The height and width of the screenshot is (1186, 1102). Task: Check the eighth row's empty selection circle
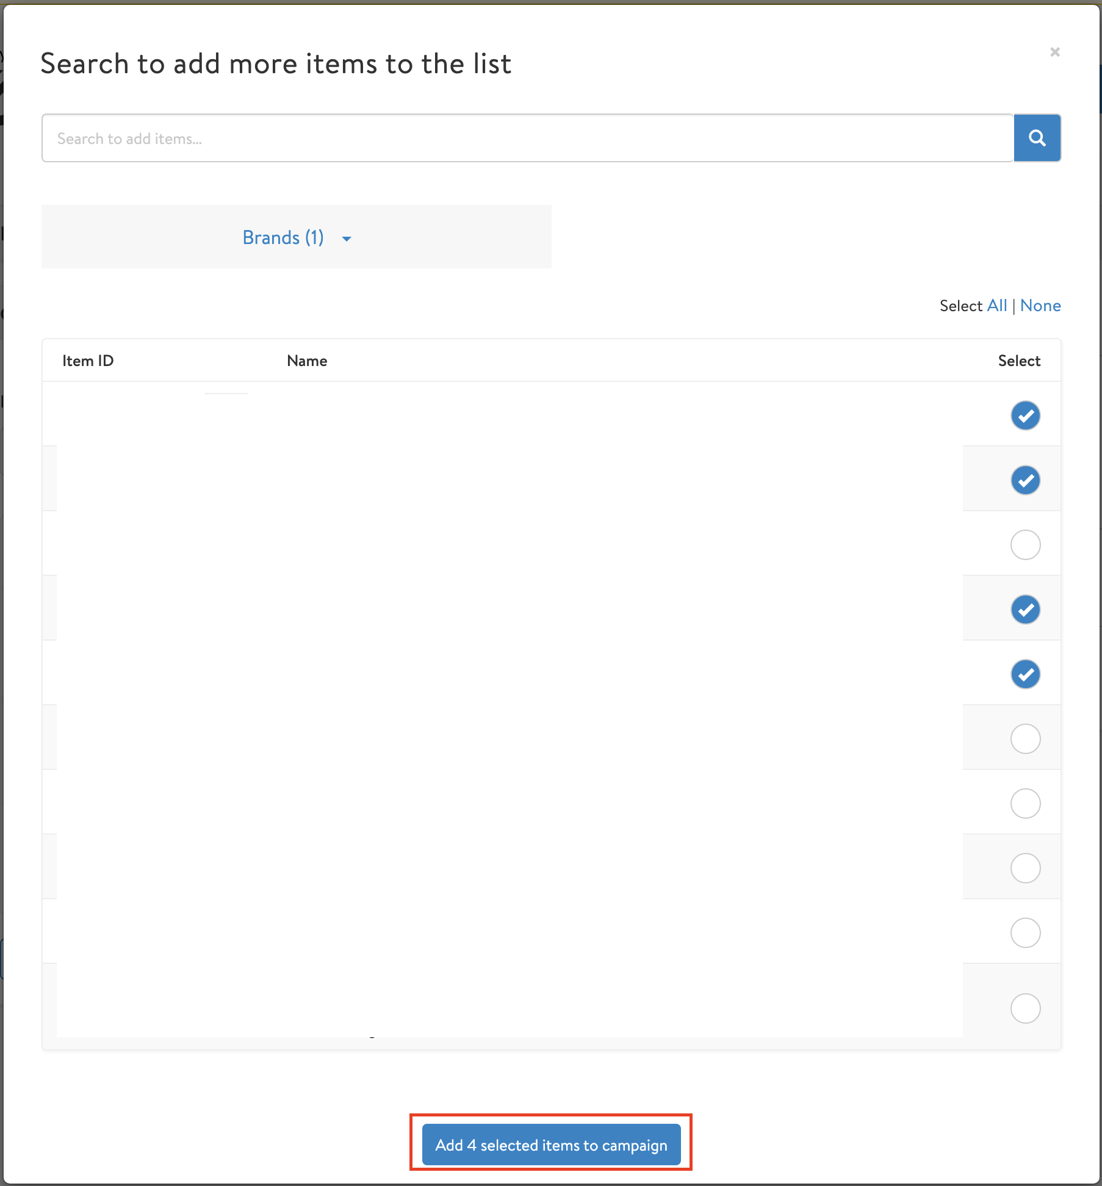pyautogui.click(x=1025, y=868)
